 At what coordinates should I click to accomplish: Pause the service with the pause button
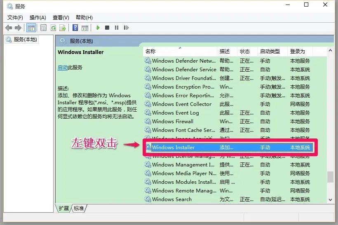(x=117, y=28)
